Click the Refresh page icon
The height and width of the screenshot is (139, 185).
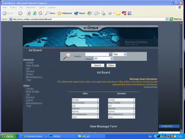pyautogui.click(x=35, y=13)
